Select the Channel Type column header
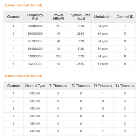Image resolution: width=138 pixels, height=140 pixels. (x=35, y=86)
